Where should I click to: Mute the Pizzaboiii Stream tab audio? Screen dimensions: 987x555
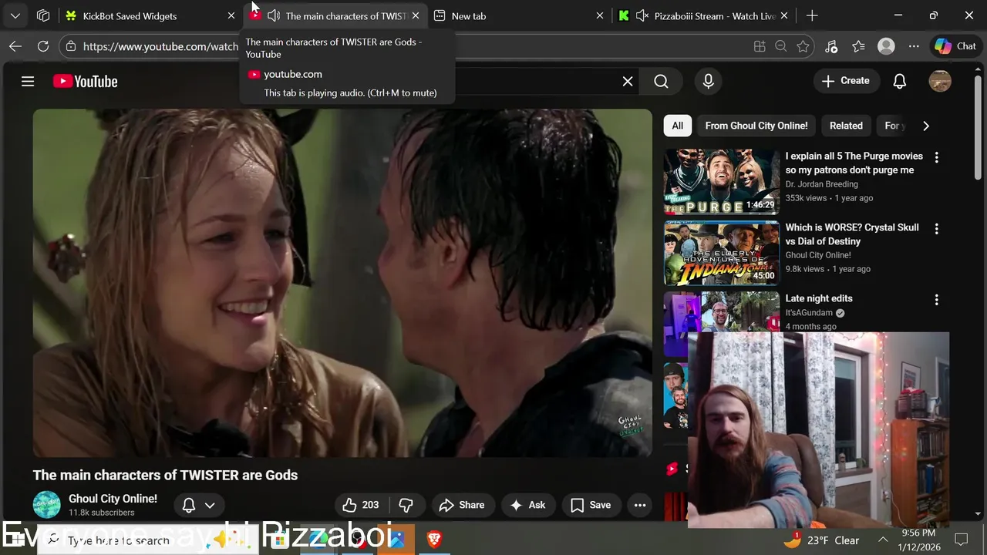pos(642,15)
